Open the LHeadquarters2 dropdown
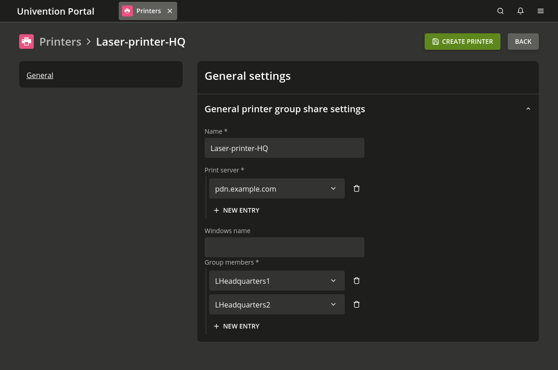The height and width of the screenshot is (370, 558). point(333,304)
